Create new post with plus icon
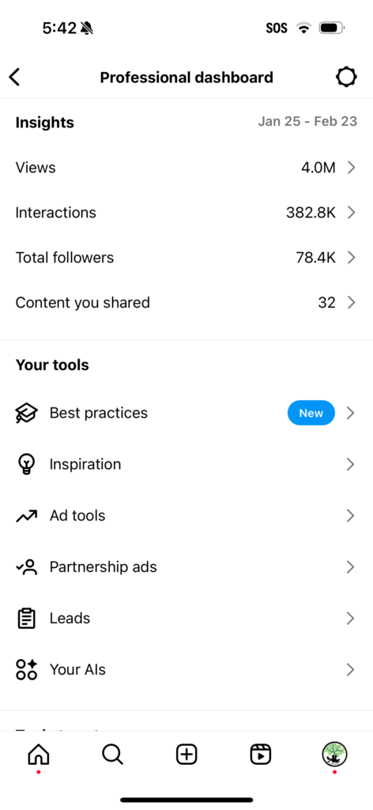This screenshot has width=373, height=810. (x=186, y=755)
